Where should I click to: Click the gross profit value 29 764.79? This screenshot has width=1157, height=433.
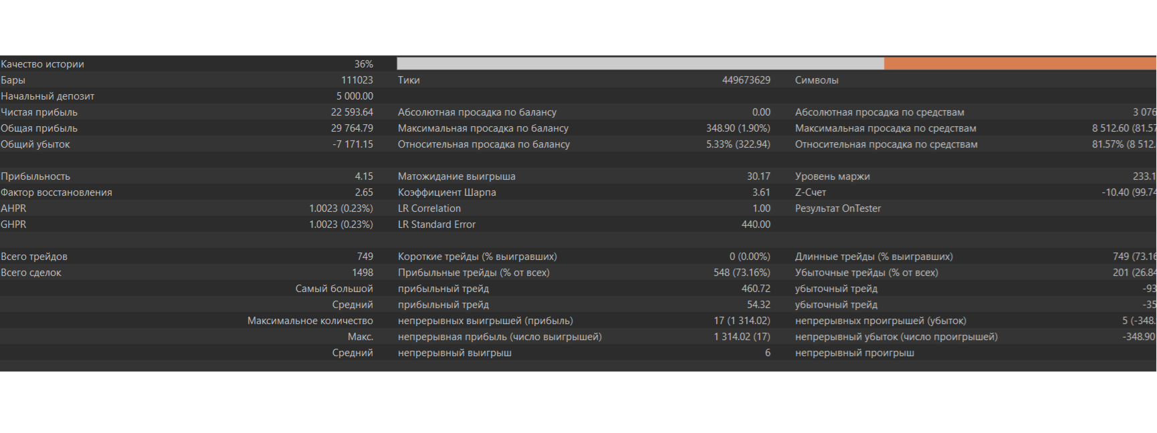coord(352,128)
